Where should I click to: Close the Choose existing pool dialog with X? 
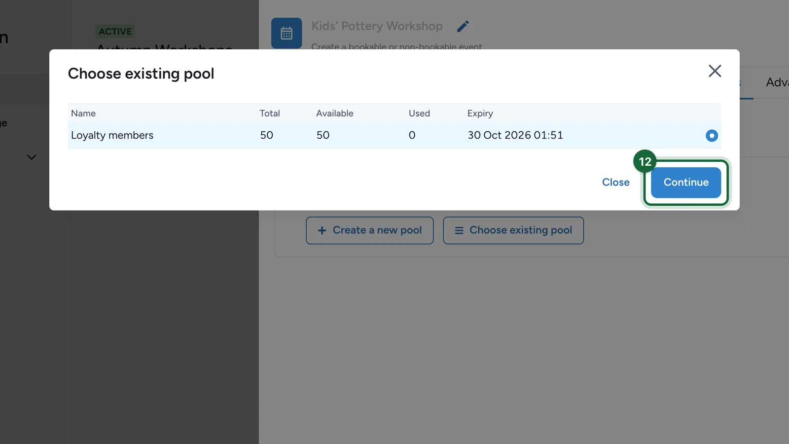coord(715,71)
